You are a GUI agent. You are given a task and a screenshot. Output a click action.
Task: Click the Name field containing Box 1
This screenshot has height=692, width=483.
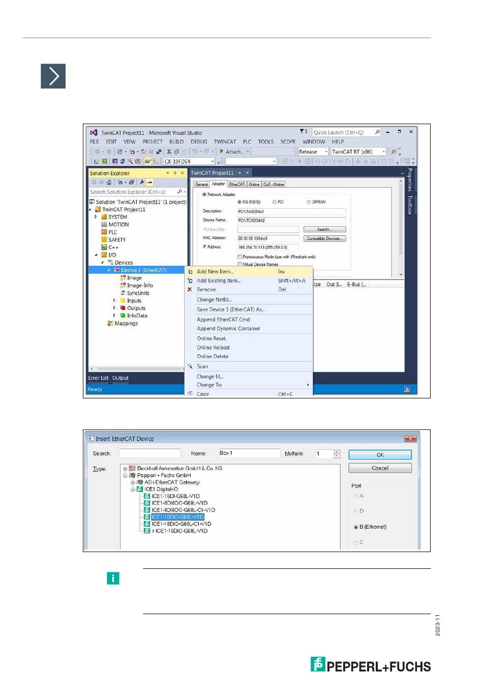249,453
